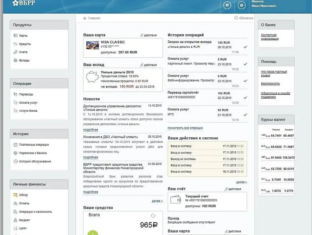Click the Иванов Иван Иванович user name
The image size is (312, 235).
coord(264,4)
